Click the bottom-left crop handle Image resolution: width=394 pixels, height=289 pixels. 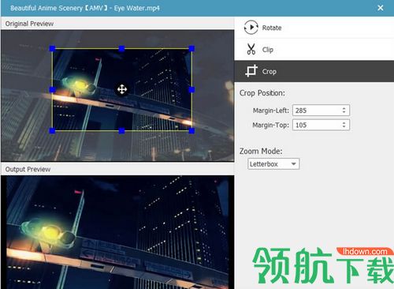[x=52, y=131]
